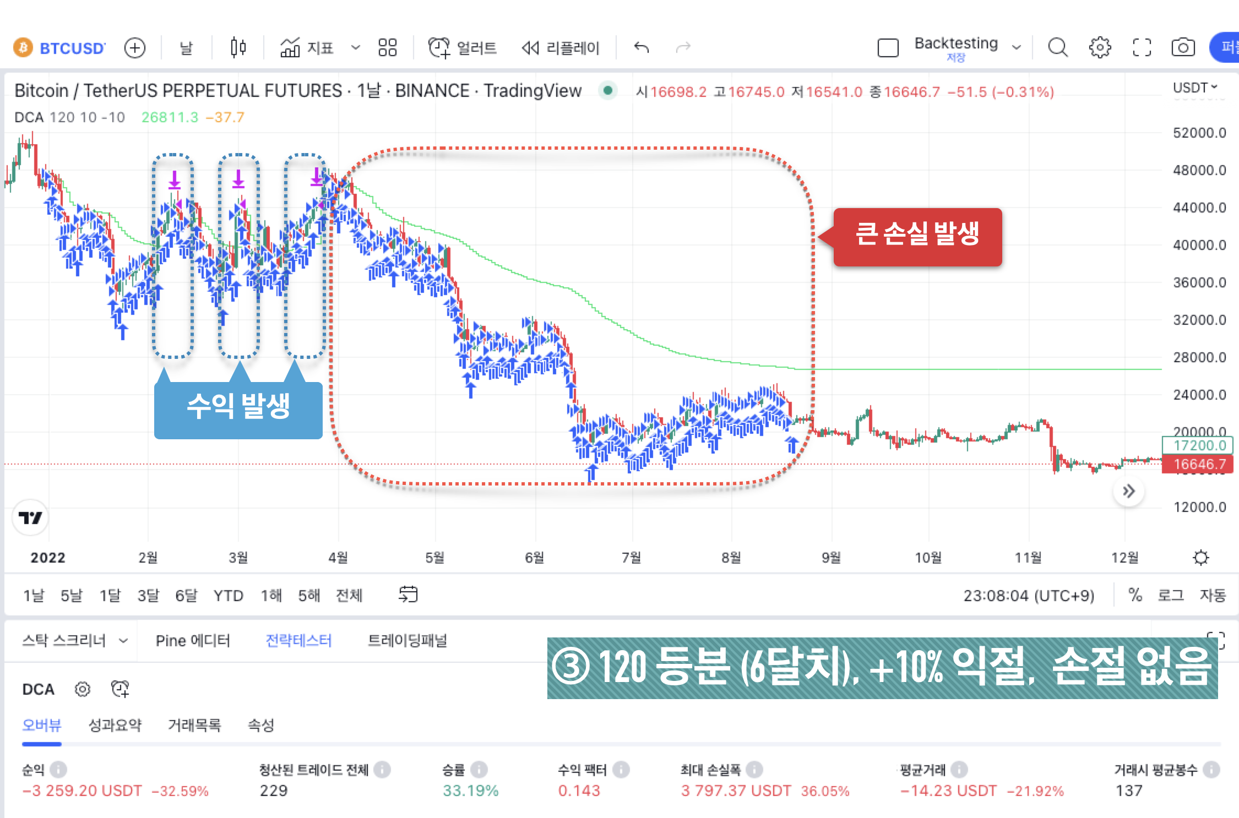Click the undo arrow in the toolbar

tap(641, 48)
